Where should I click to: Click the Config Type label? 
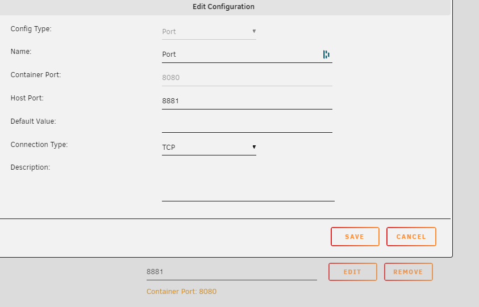click(31, 28)
